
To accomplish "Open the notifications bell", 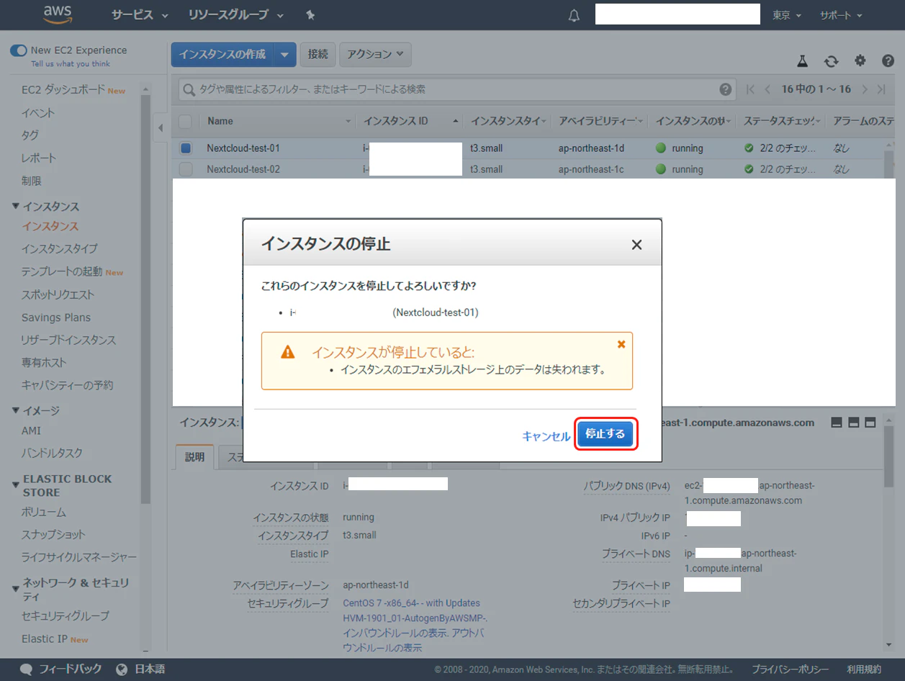I will tap(574, 15).
